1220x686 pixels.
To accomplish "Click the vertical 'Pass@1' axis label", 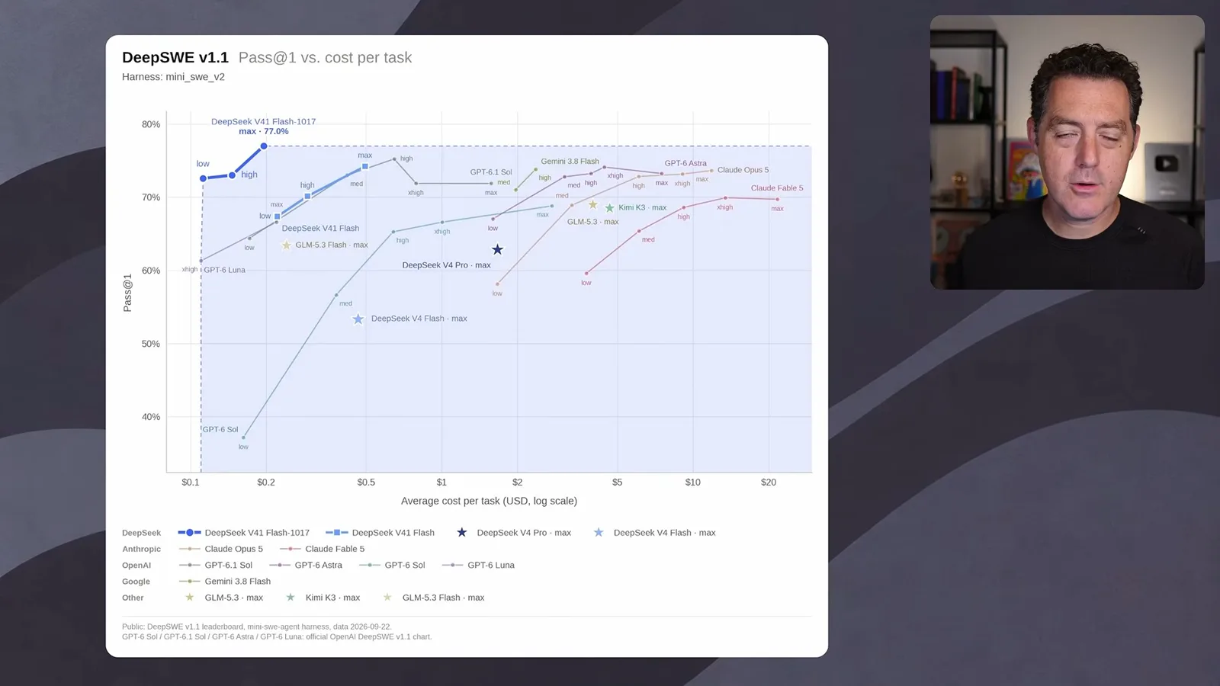I will [x=127, y=293].
